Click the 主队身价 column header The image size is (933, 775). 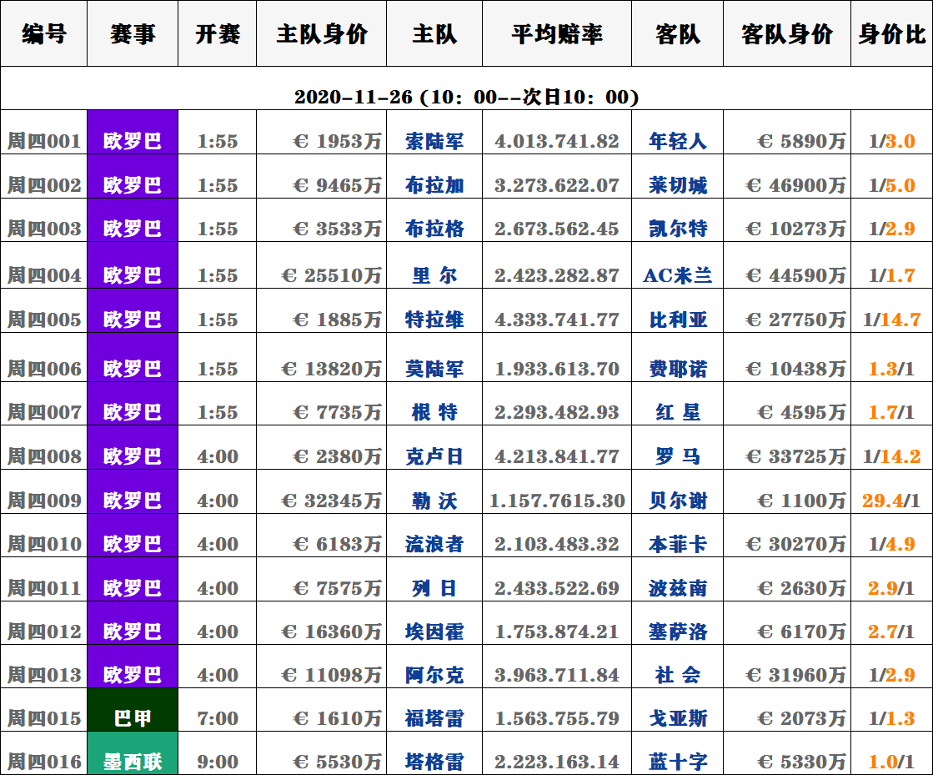[x=321, y=34]
